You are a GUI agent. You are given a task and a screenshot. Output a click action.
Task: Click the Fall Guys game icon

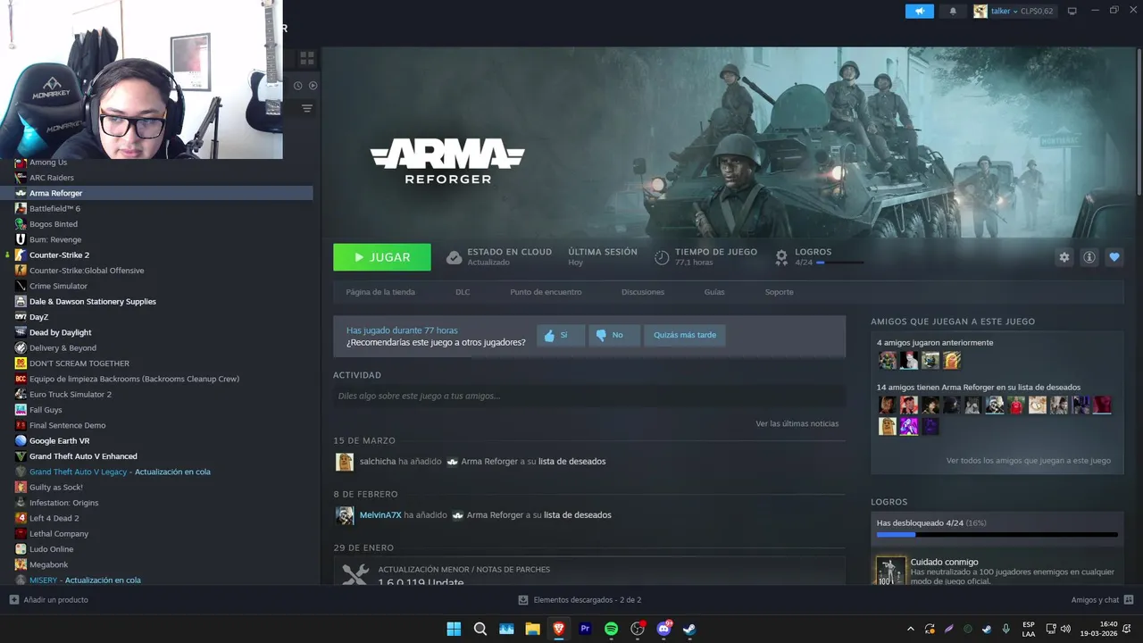click(21, 410)
